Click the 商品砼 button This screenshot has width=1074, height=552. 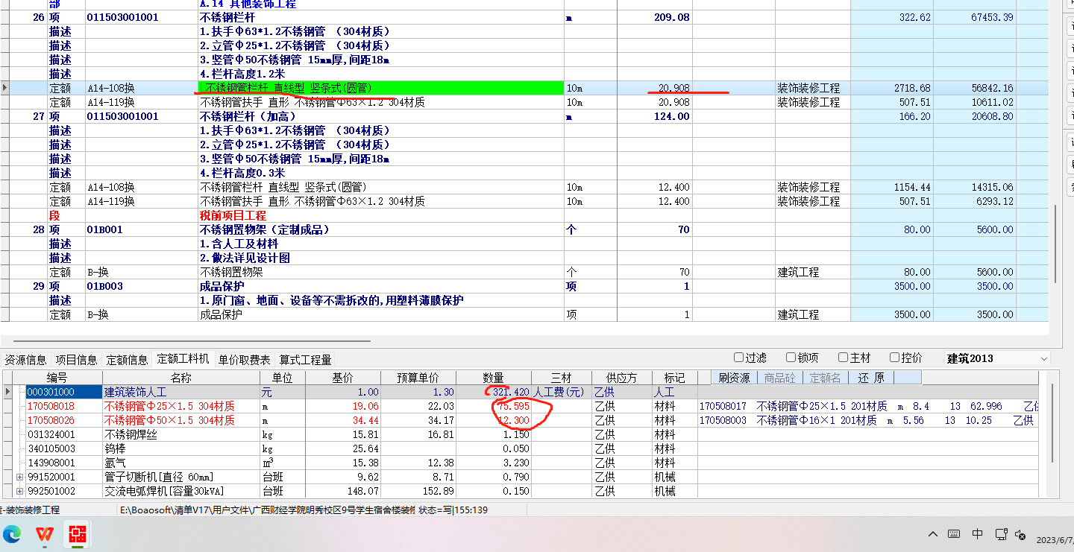[x=780, y=378]
